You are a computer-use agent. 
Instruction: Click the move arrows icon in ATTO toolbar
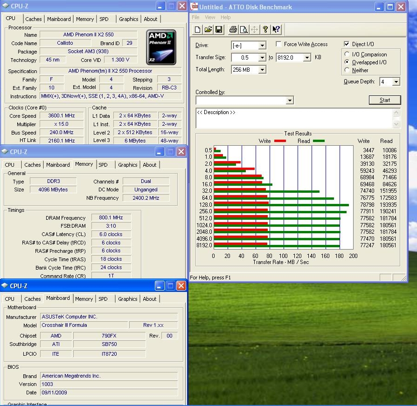tap(254, 29)
